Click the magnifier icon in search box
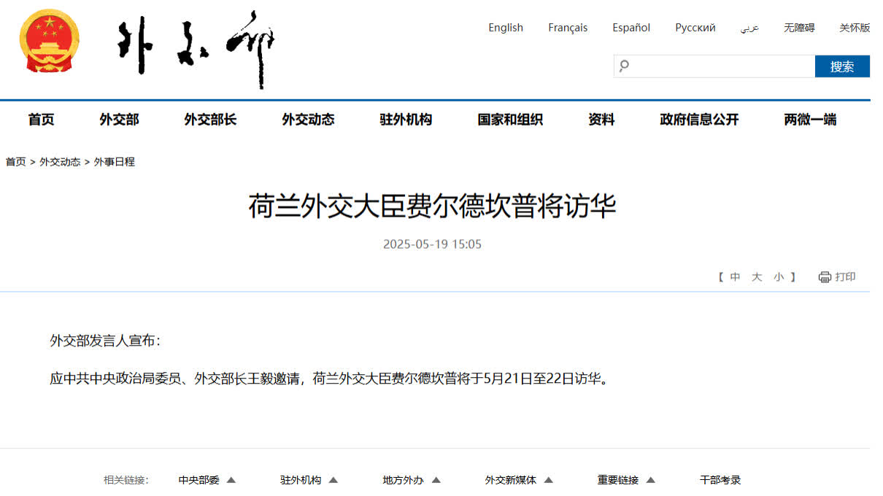Screen dimensions: 883x496 click(624, 66)
